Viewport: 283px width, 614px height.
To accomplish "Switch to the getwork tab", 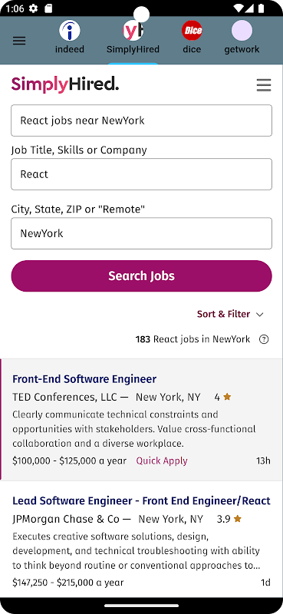I will coord(242,38).
